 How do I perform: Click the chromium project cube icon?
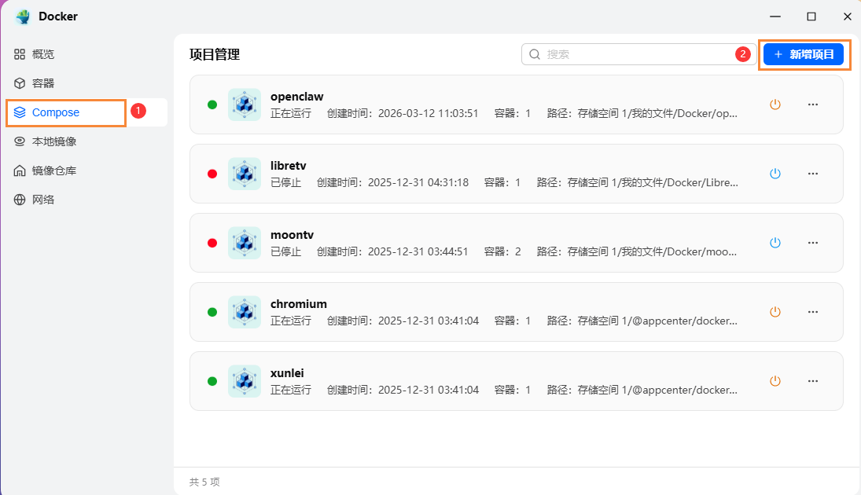click(245, 312)
